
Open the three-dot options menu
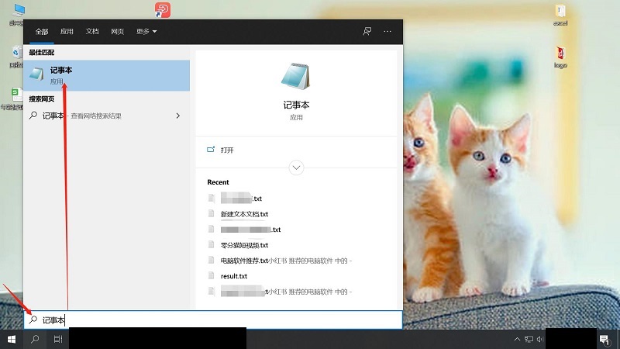387,31
